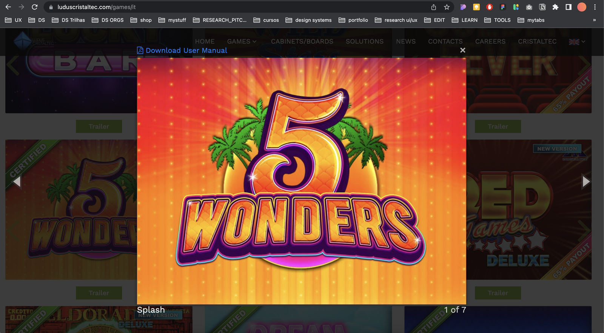Click the Red Games Deluxe thumbnail
The height and width of the screenshot is (333, 604).
(x=529, y=210)
